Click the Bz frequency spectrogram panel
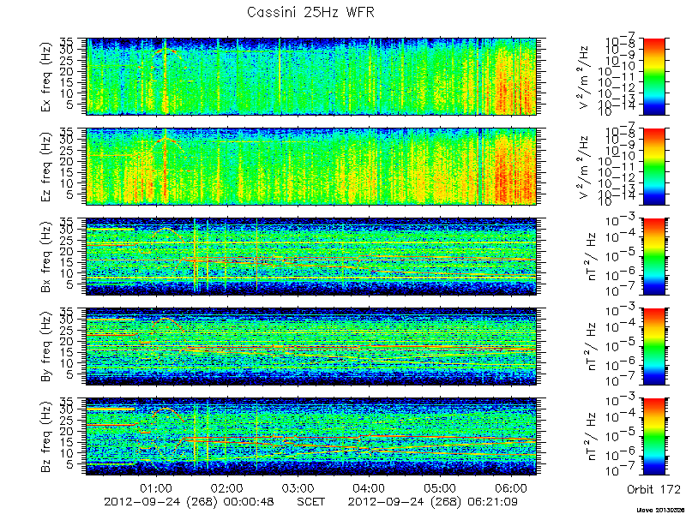This screenshot has height=514, width=686. (311, 436)
